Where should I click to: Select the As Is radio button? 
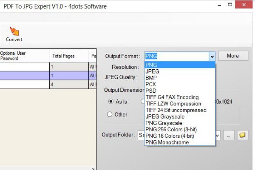point(111,102)
